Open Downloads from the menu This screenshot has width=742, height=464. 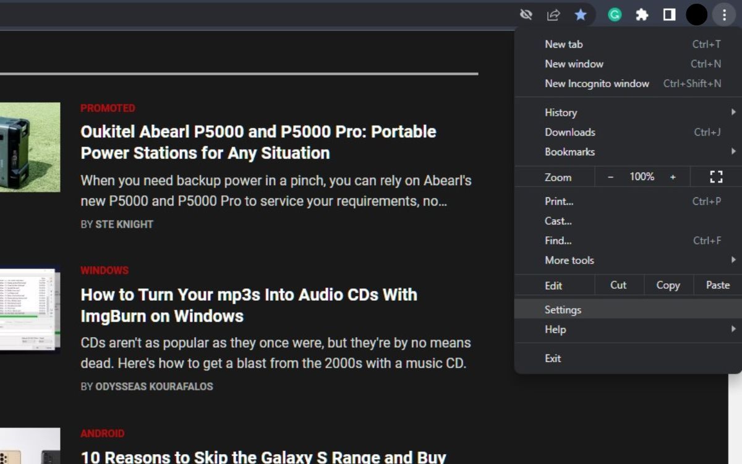tap(628, 132)
